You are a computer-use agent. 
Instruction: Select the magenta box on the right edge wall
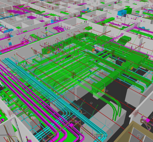tap(148, 120)
